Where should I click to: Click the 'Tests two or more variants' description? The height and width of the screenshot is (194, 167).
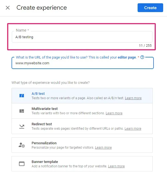(78, 98)
